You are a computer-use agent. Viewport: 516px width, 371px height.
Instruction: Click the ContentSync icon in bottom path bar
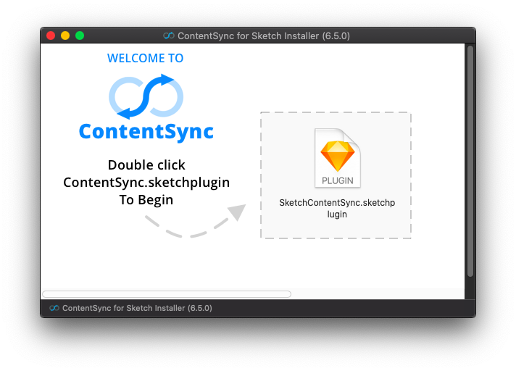click(54, 308)
